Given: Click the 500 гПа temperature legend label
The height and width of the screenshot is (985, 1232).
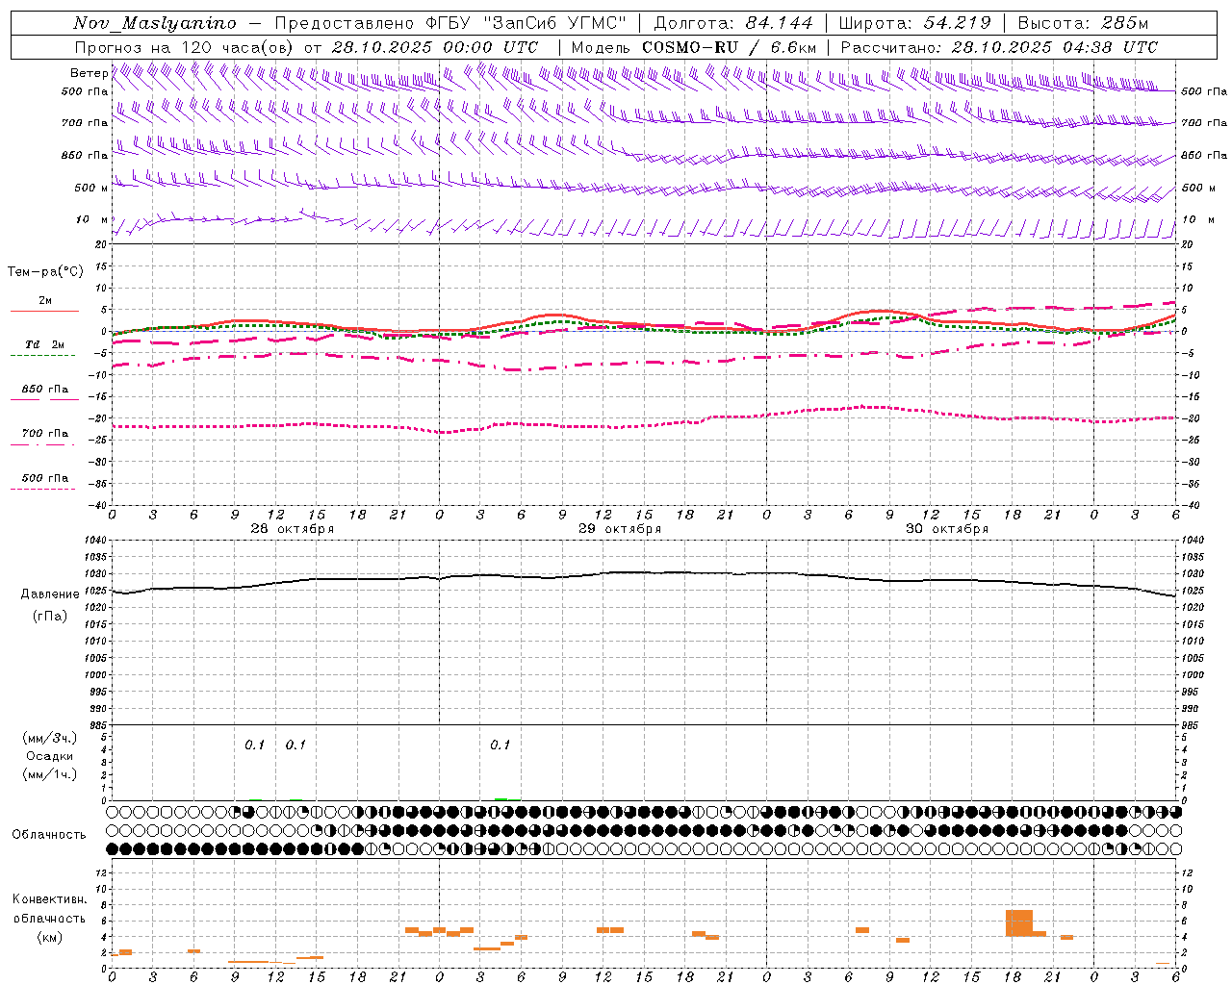Looking at the screenshot, I should (x=45, y=478).
